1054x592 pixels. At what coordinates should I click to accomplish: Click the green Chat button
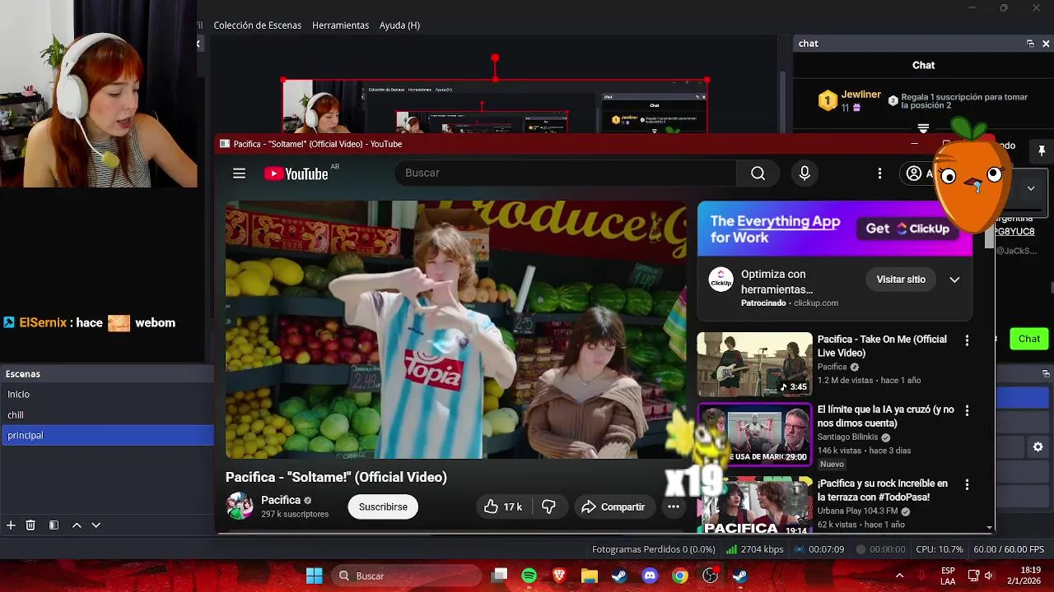(x=1028, y=339)
